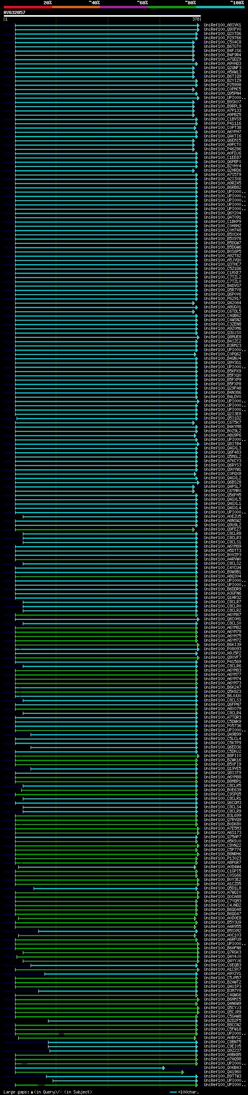Click hit label UniRef100_B5SXM2

click(x=222, y=931)
